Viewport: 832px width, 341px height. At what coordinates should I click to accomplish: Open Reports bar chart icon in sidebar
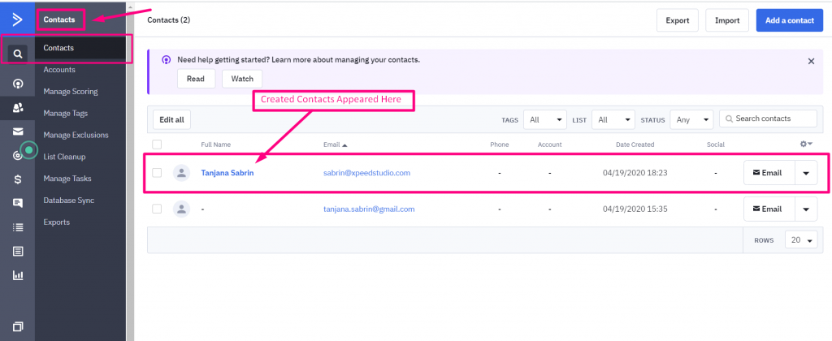click(17, 274)
